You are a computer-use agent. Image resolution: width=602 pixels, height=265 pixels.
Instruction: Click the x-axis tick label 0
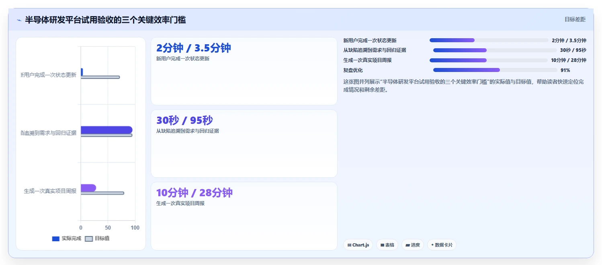(x=81, y=228)
